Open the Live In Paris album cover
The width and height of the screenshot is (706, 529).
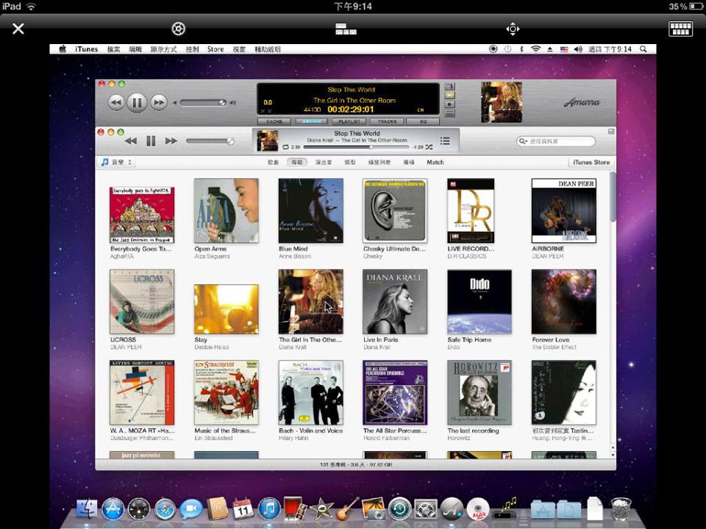(395, 302)
